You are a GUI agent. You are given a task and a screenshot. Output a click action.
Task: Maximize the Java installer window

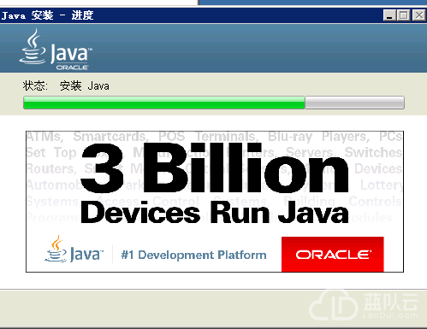click(404, 15)
